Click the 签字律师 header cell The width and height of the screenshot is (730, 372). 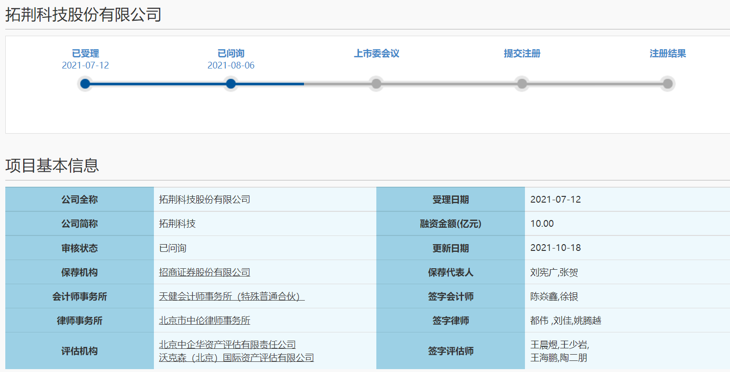451,320
